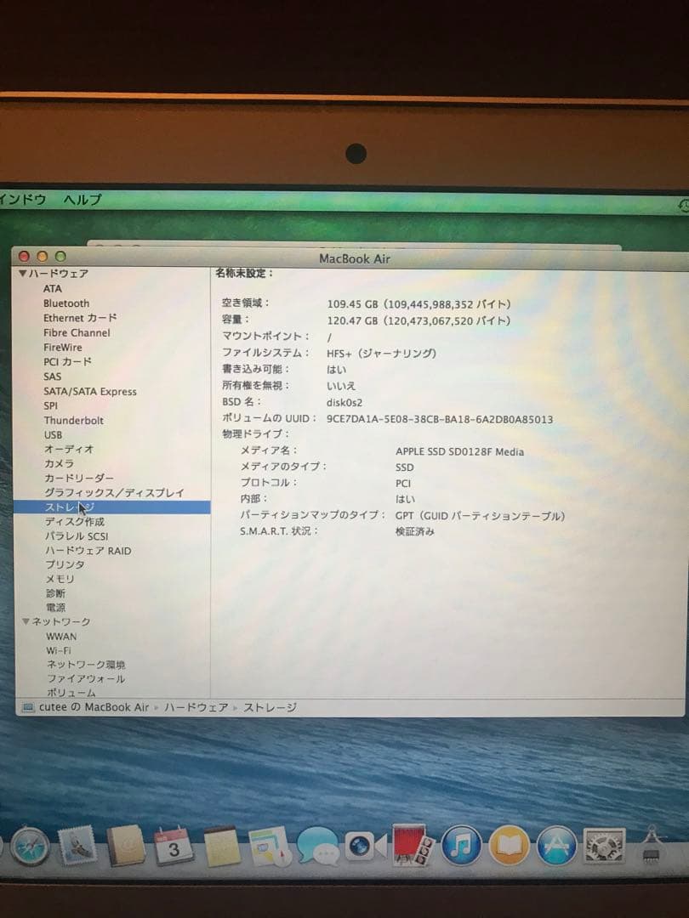Open Safari from the Dock
Viewport: 689px width, 918px height.
tap(30, 846)
